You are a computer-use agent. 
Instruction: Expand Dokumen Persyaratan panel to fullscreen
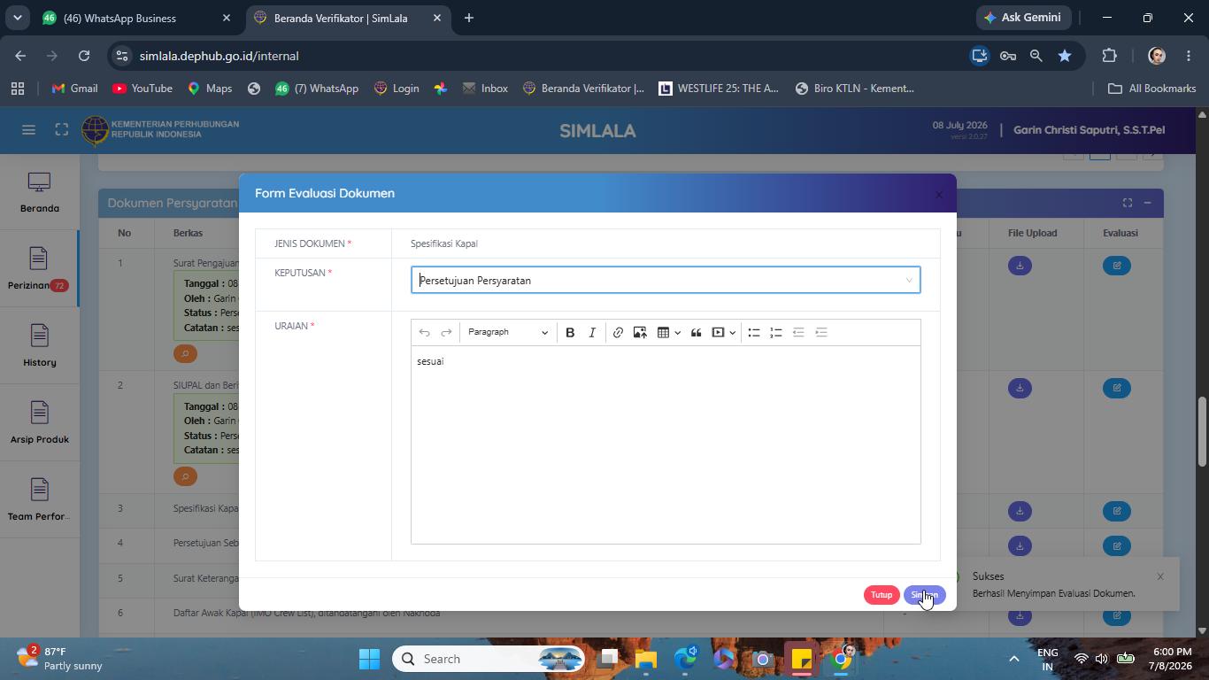[x=1128, y=203]
